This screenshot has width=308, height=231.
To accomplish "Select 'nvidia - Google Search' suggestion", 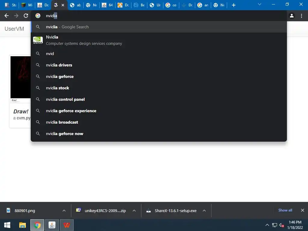I will click(x=159, y=27).
